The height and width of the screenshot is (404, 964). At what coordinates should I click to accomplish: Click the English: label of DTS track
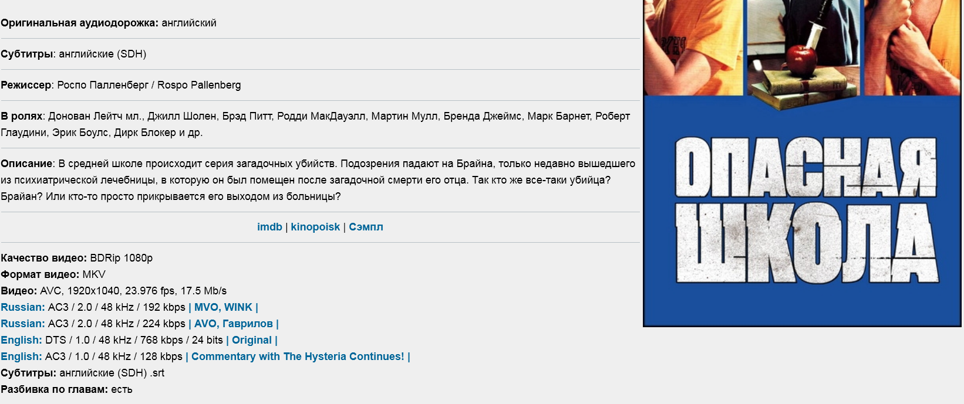pos(21,340)
